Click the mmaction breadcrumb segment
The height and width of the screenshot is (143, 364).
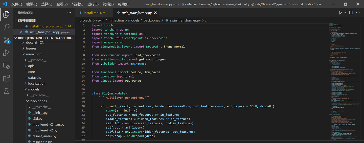116,20
